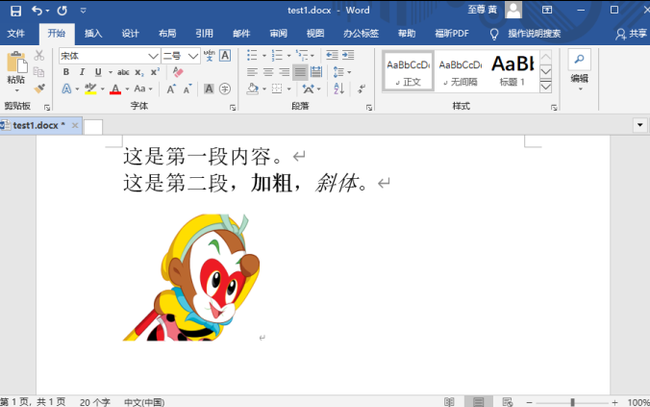Justify the paragraph text
Screen dimensions: 650x407
pos(300,72)
